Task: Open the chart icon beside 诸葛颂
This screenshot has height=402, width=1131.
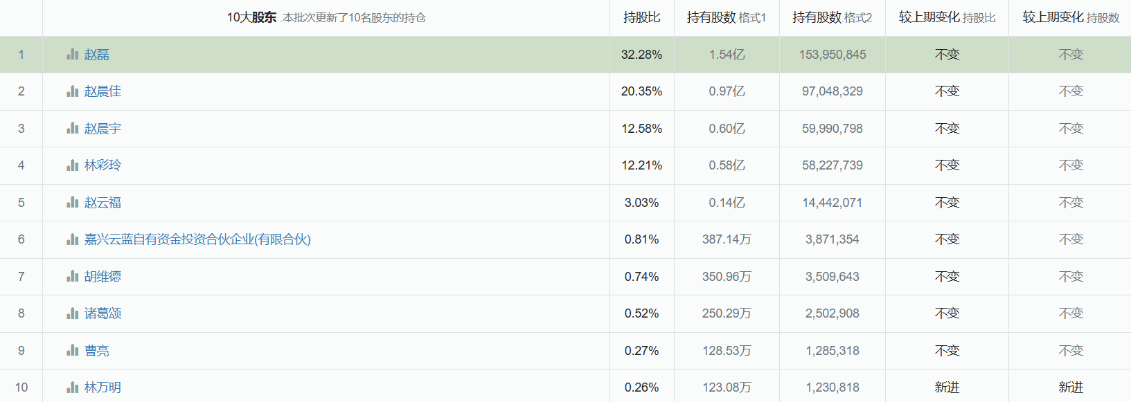Action: point(71,313)
